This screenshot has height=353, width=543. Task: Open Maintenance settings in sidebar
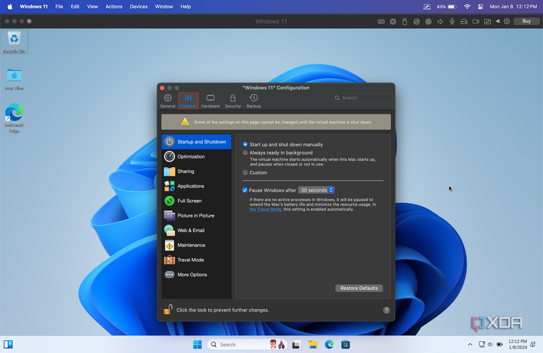click(196, 245)
